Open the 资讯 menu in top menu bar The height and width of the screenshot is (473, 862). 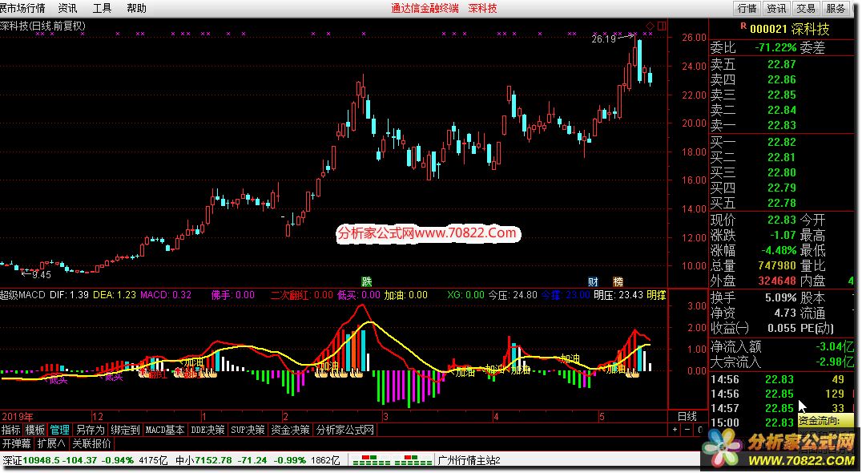[67, 8]
